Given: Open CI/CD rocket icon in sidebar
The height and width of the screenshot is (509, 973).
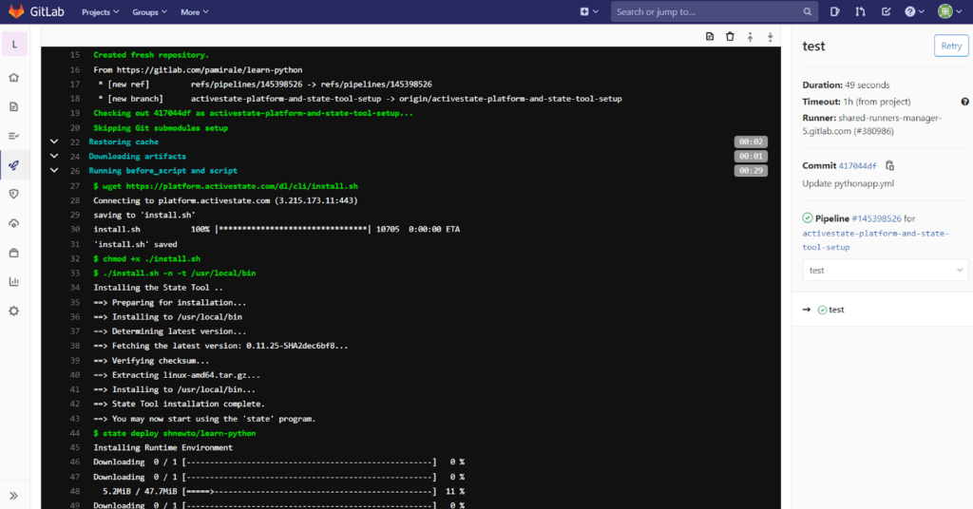Looking at the screenshot, I should (x=13, y=165).
